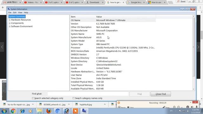Open the View menu
The image size is (203, 114).
tap(20, 13)
